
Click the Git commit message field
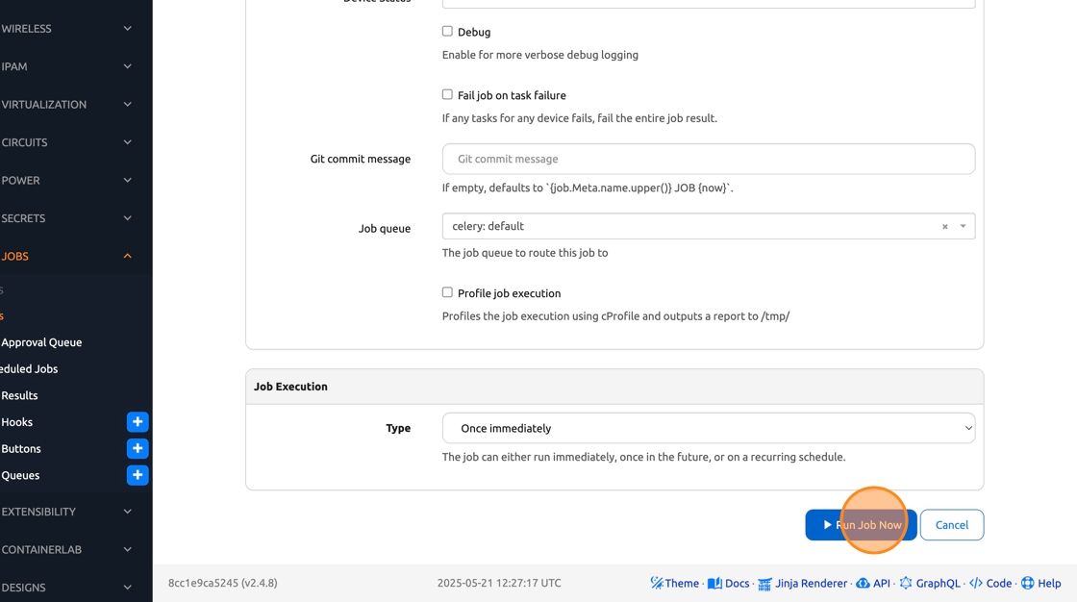709,160
